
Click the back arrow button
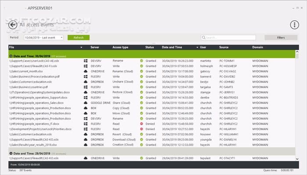pyautogui.click(x=12, y=25)
